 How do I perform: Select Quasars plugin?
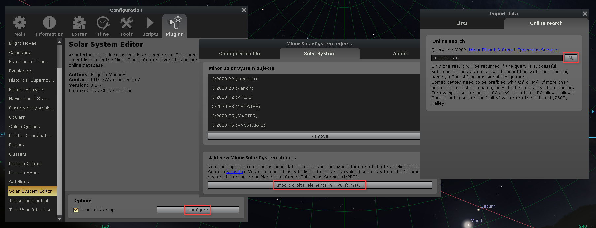[32, 154]
